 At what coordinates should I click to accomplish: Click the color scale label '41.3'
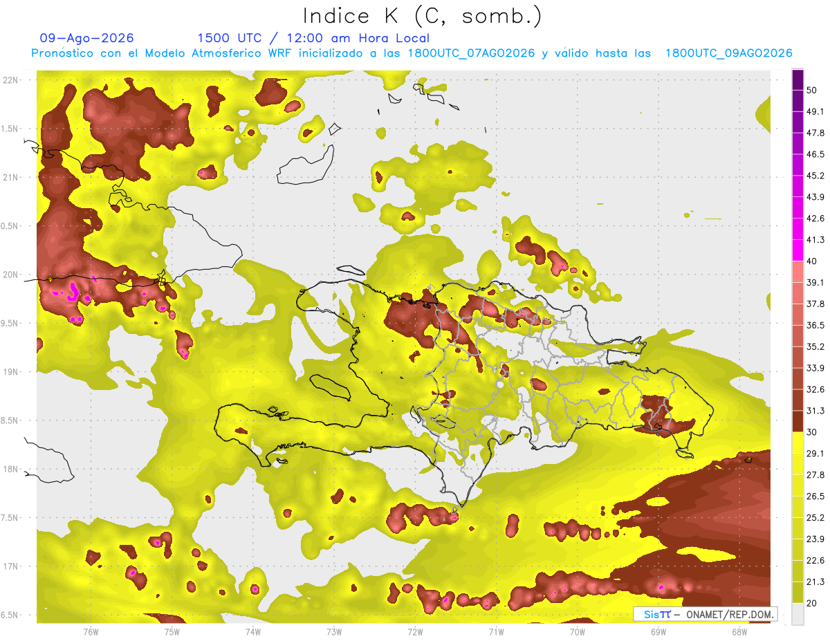point(815,240)
